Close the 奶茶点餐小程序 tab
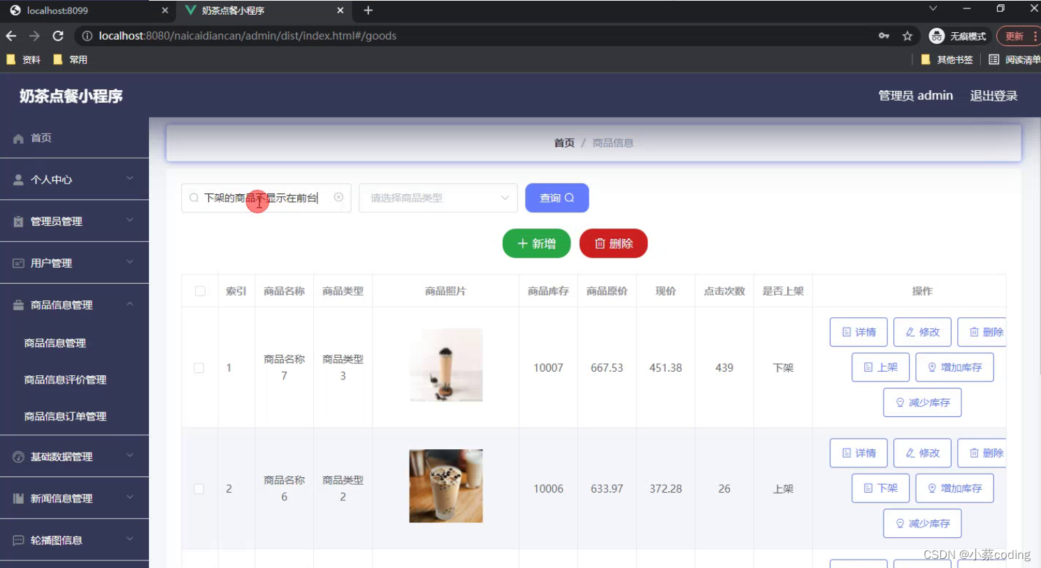Viewport: 1041px width, 568px height. click(x=340, y=10)
